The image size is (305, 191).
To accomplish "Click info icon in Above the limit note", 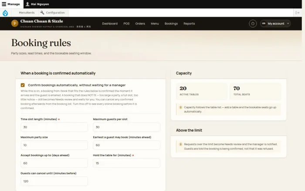I will click(180, 144).
